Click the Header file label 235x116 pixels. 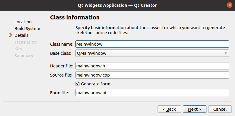62,66
